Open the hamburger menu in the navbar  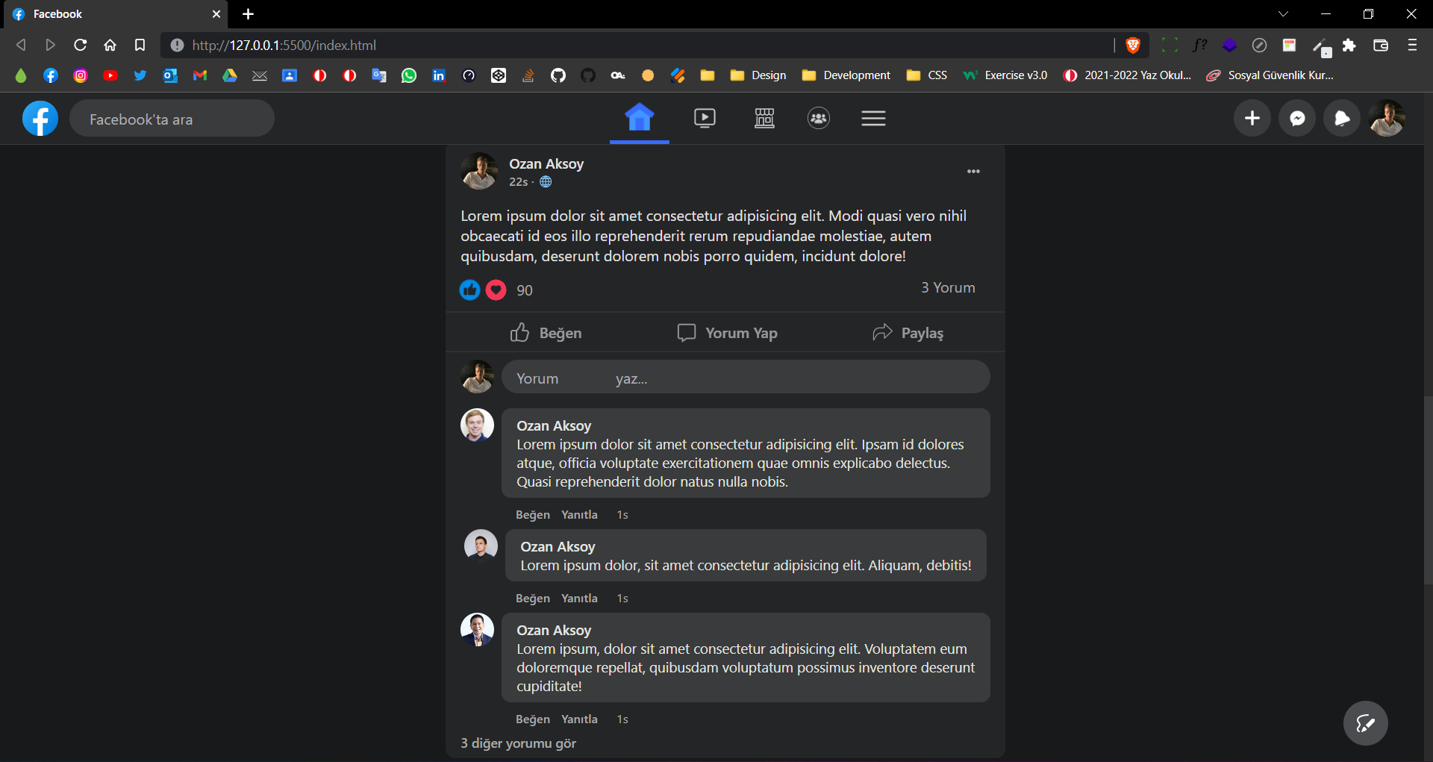[873, 118]
